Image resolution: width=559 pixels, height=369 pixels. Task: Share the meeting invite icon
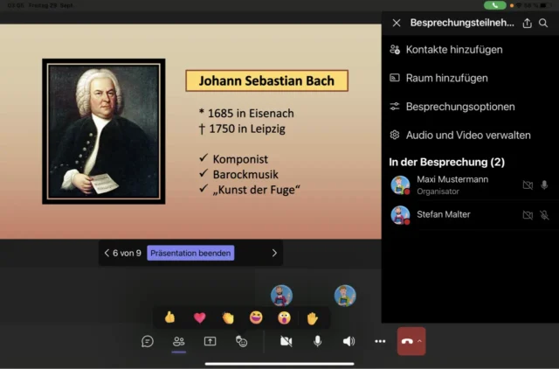click(x=527, y=23)
